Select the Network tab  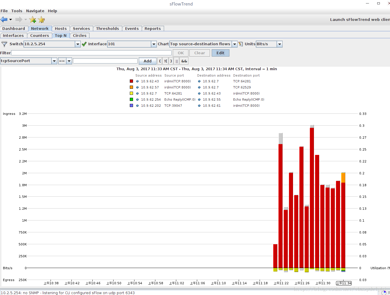pos(40,28)
